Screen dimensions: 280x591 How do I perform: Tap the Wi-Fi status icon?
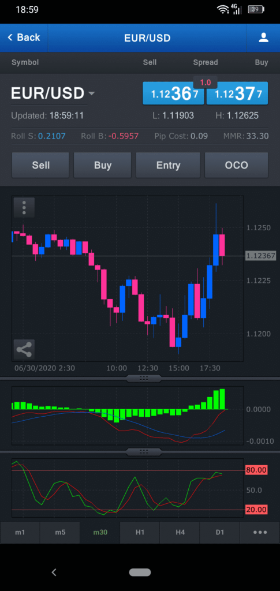click(223, 10)
